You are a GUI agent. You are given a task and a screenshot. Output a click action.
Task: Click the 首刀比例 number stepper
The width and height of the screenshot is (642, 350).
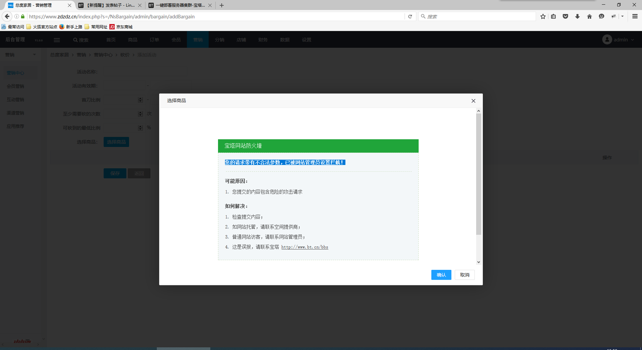click(140, 100)
